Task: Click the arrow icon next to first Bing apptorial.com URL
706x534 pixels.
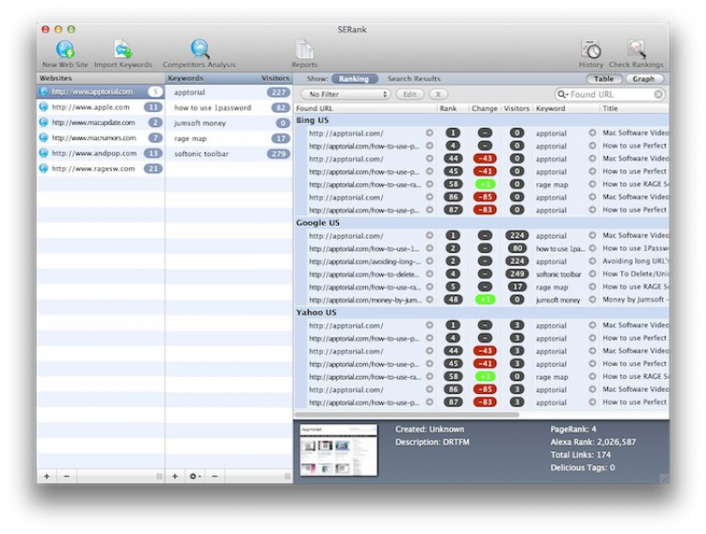Action: (x=429, y=133)
